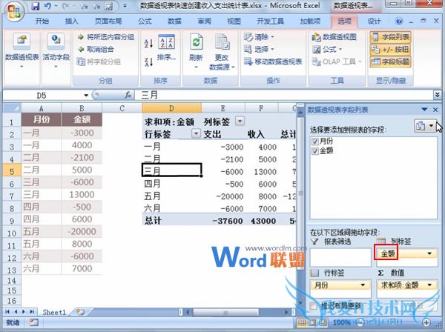445x332 pixels.
Task: Open the 排序... sort dialog
Action: point(166,47)
